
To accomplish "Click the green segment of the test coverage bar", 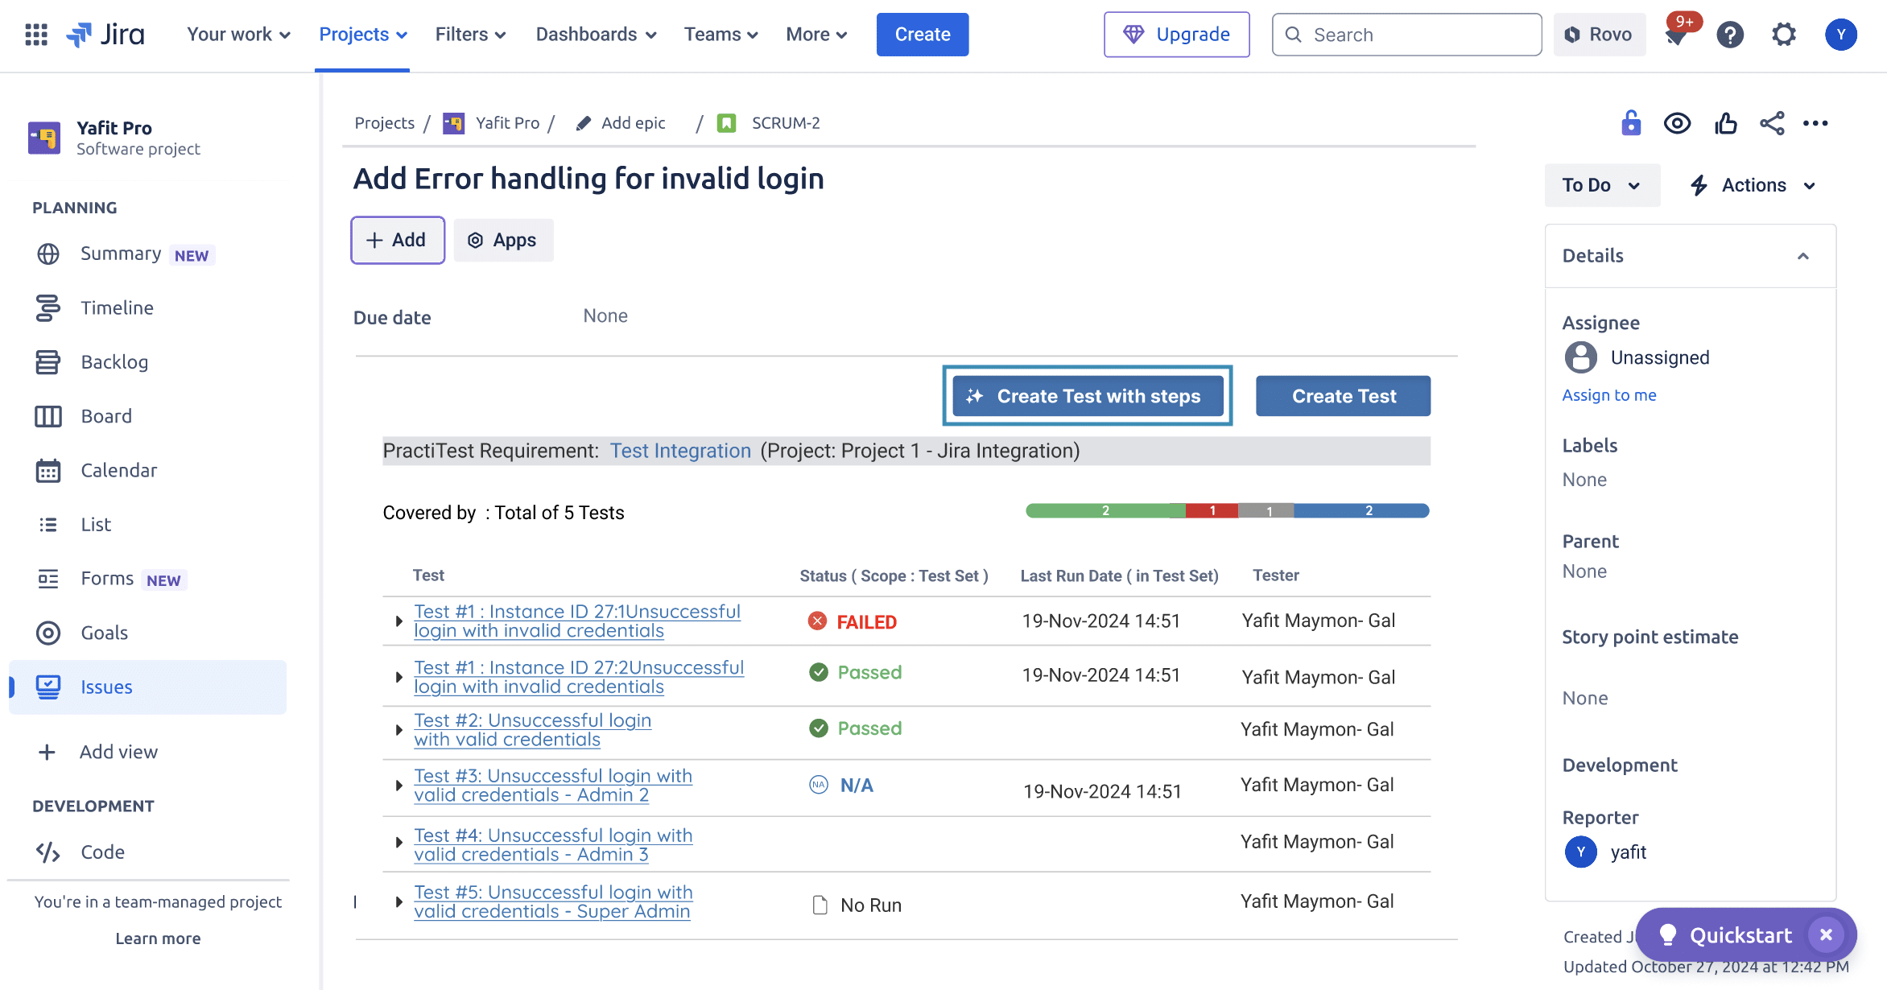I will 1105,509.
